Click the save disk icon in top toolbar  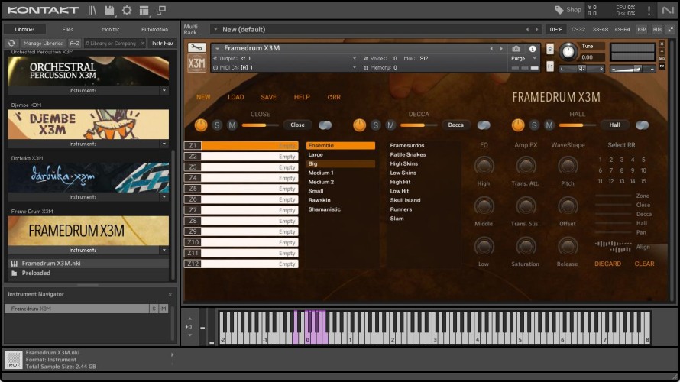(x=110, y=10)
